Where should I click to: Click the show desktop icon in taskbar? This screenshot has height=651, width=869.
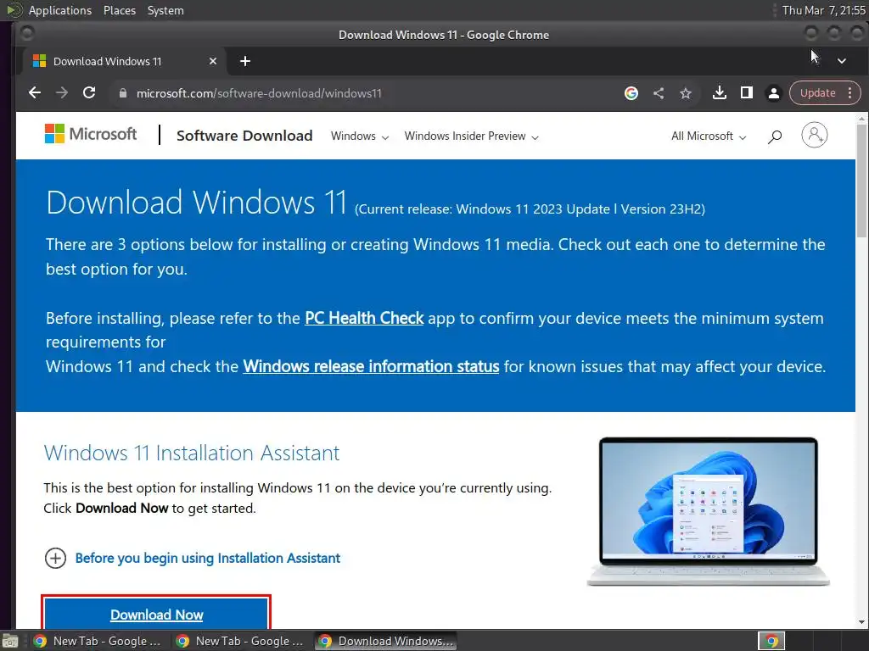9,641
